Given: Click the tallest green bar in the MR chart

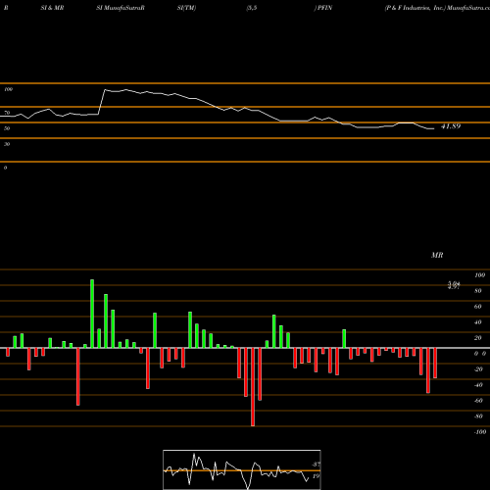Looking at the screenshot, I should 92,314.
